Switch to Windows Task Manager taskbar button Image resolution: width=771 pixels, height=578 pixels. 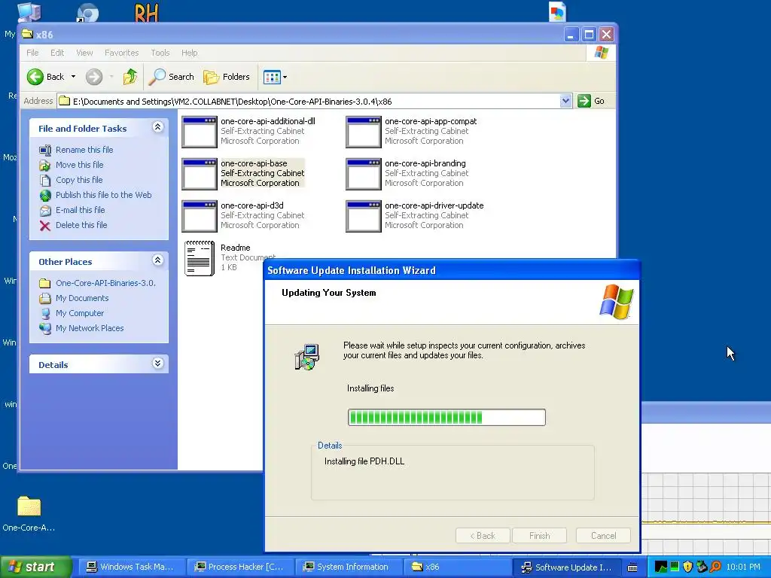[x=131, y=567]
